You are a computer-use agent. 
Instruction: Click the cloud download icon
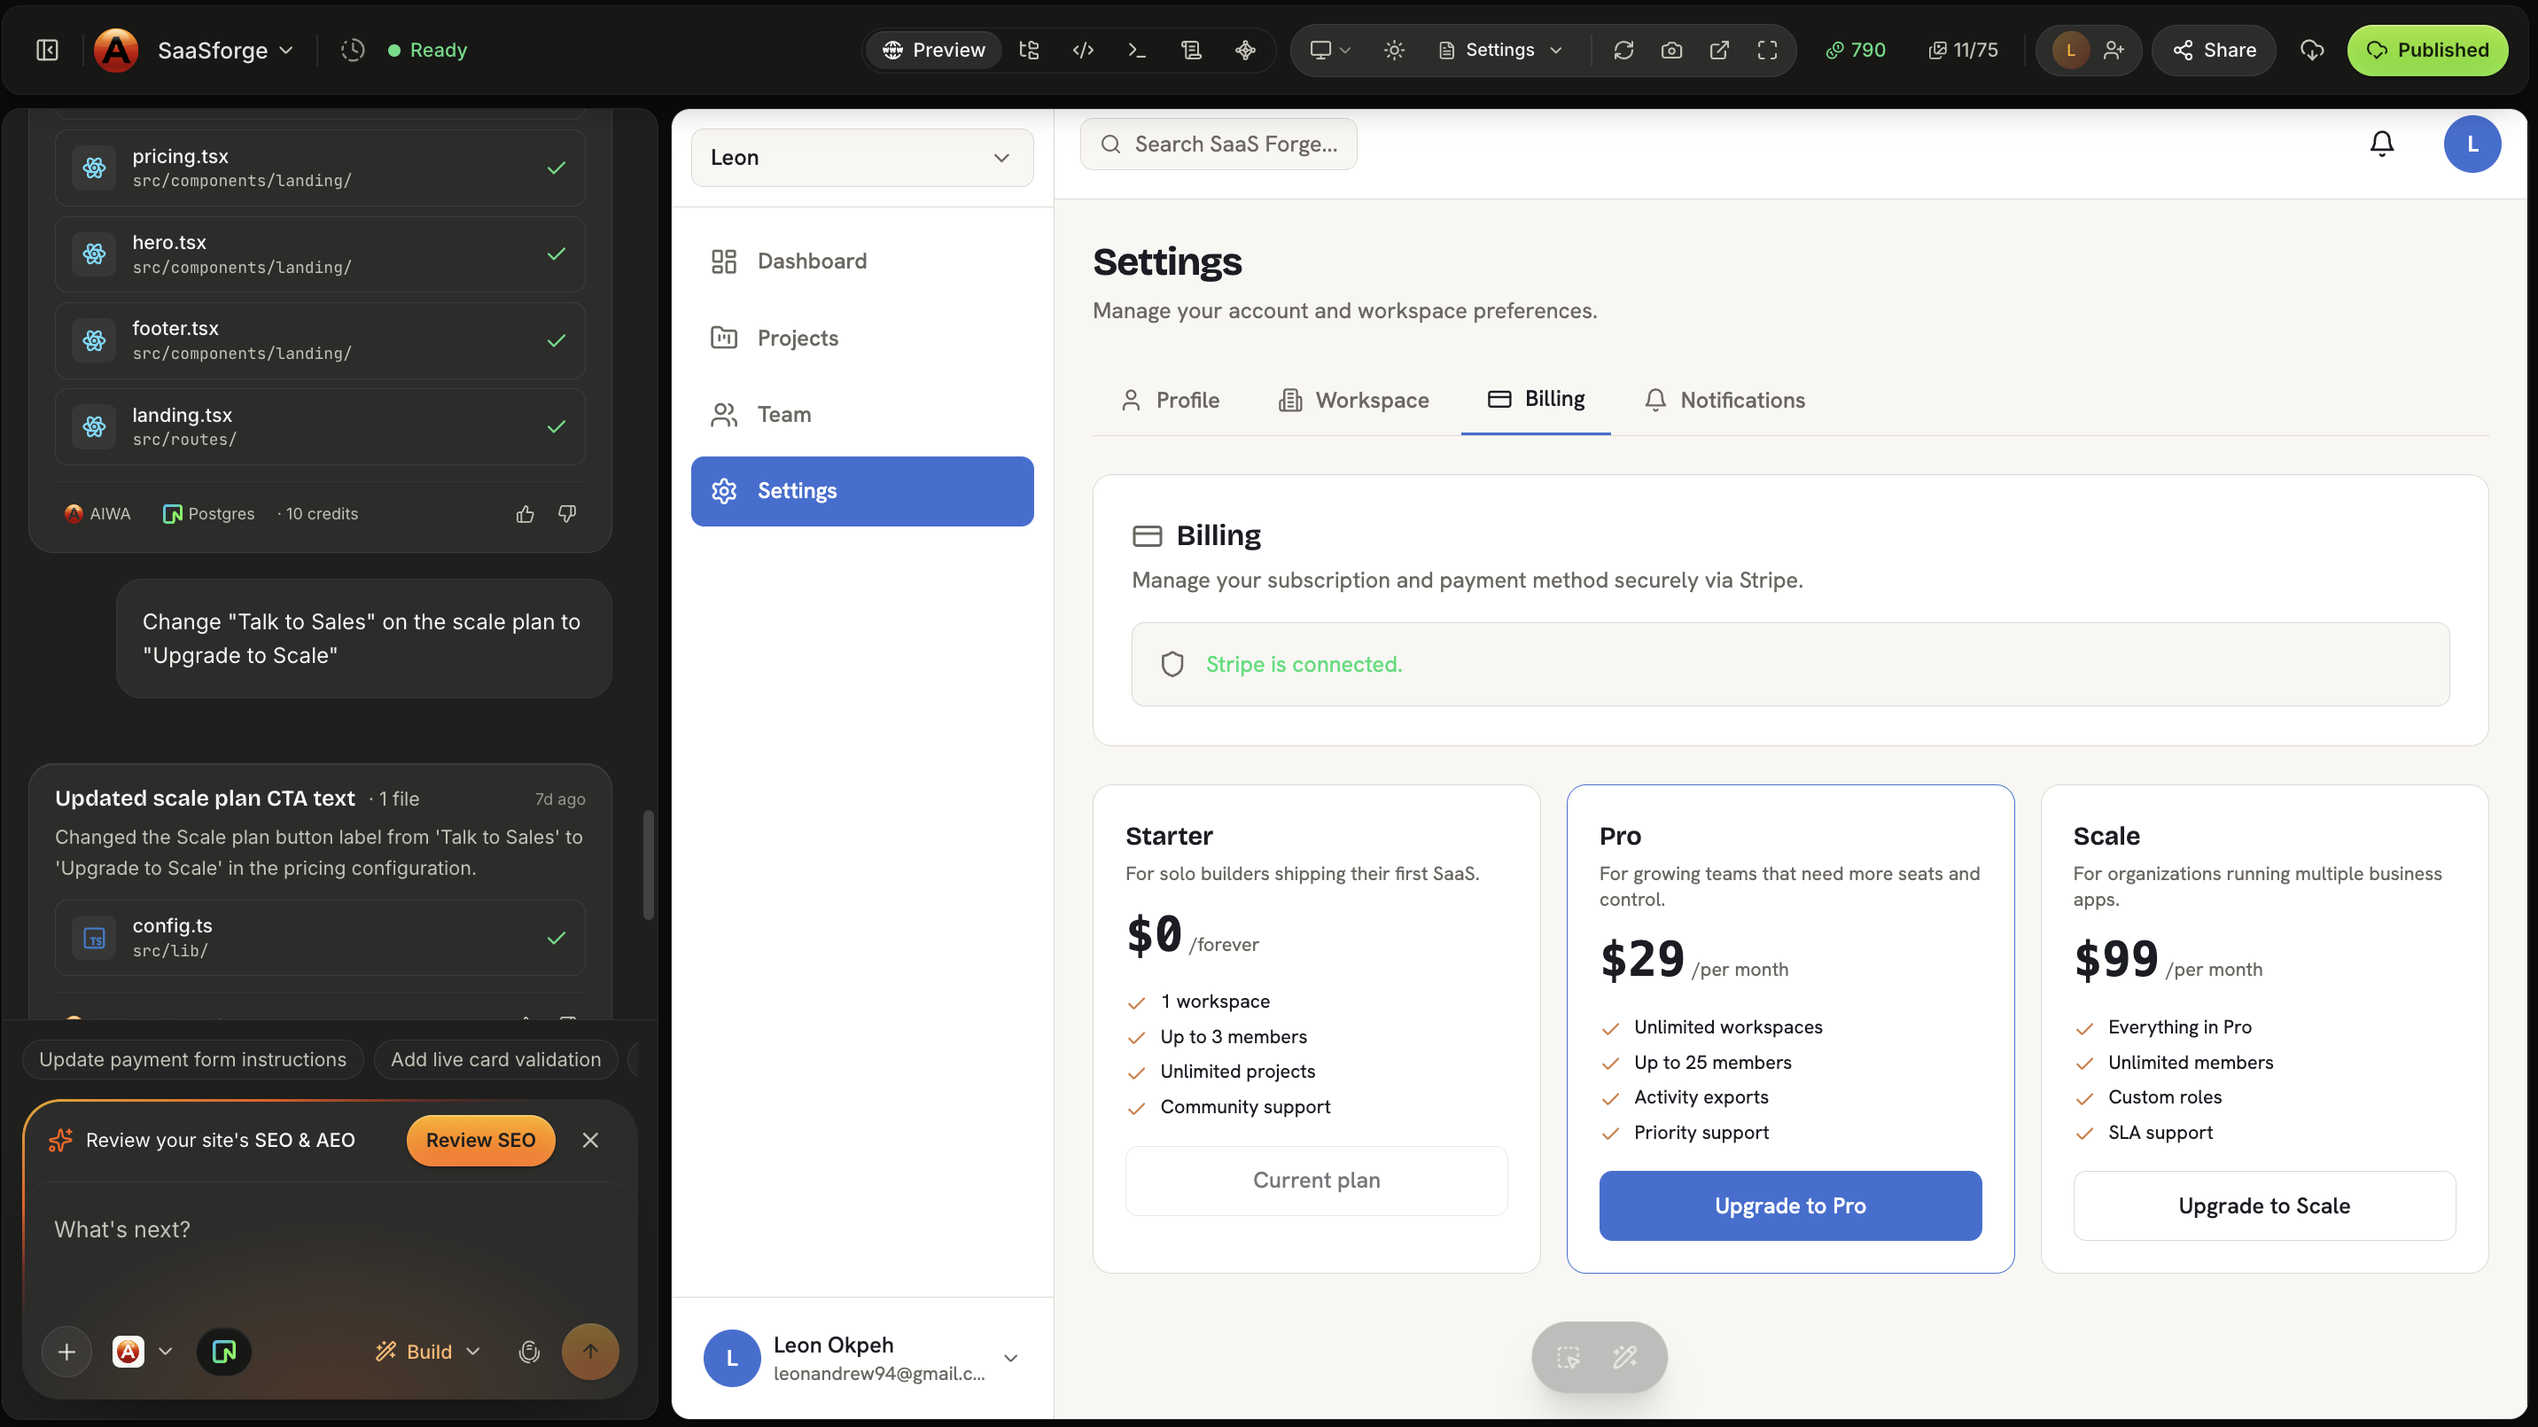click(2312, 51)
